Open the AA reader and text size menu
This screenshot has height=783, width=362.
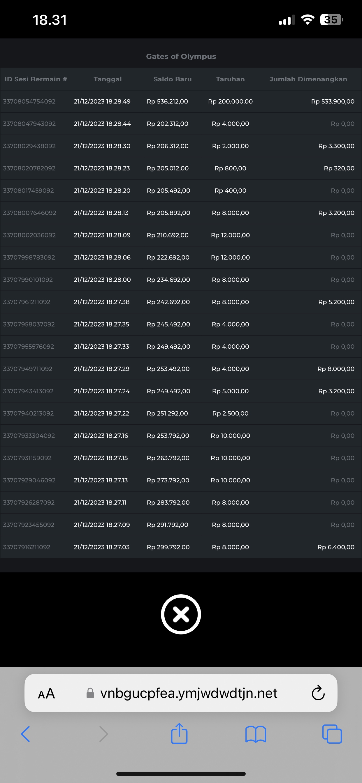(47, 694)
